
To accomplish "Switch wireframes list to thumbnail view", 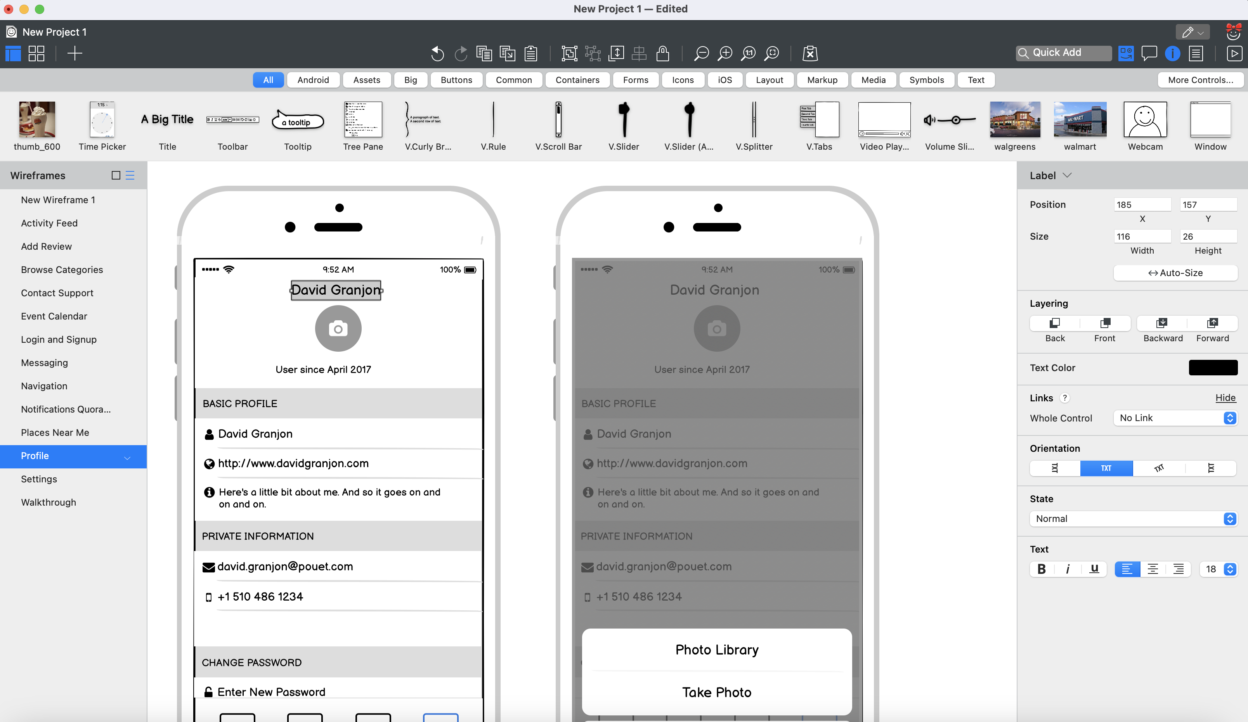I will (116, 175).
